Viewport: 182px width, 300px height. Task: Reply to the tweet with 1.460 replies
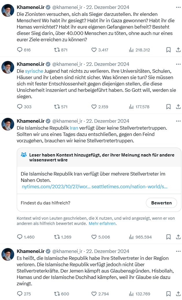(20, 237)
